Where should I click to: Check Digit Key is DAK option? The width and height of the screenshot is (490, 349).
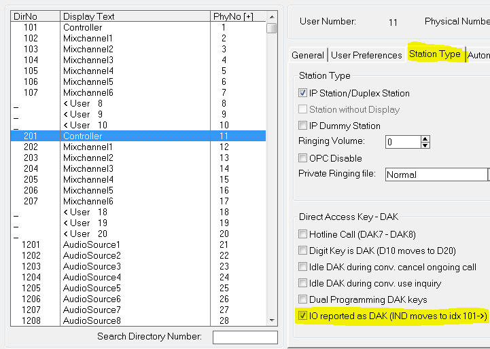303,250
